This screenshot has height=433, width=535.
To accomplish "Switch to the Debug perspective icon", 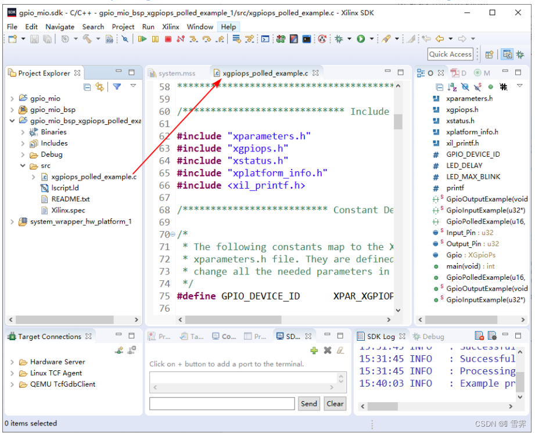I will click(x=520, y=55).
